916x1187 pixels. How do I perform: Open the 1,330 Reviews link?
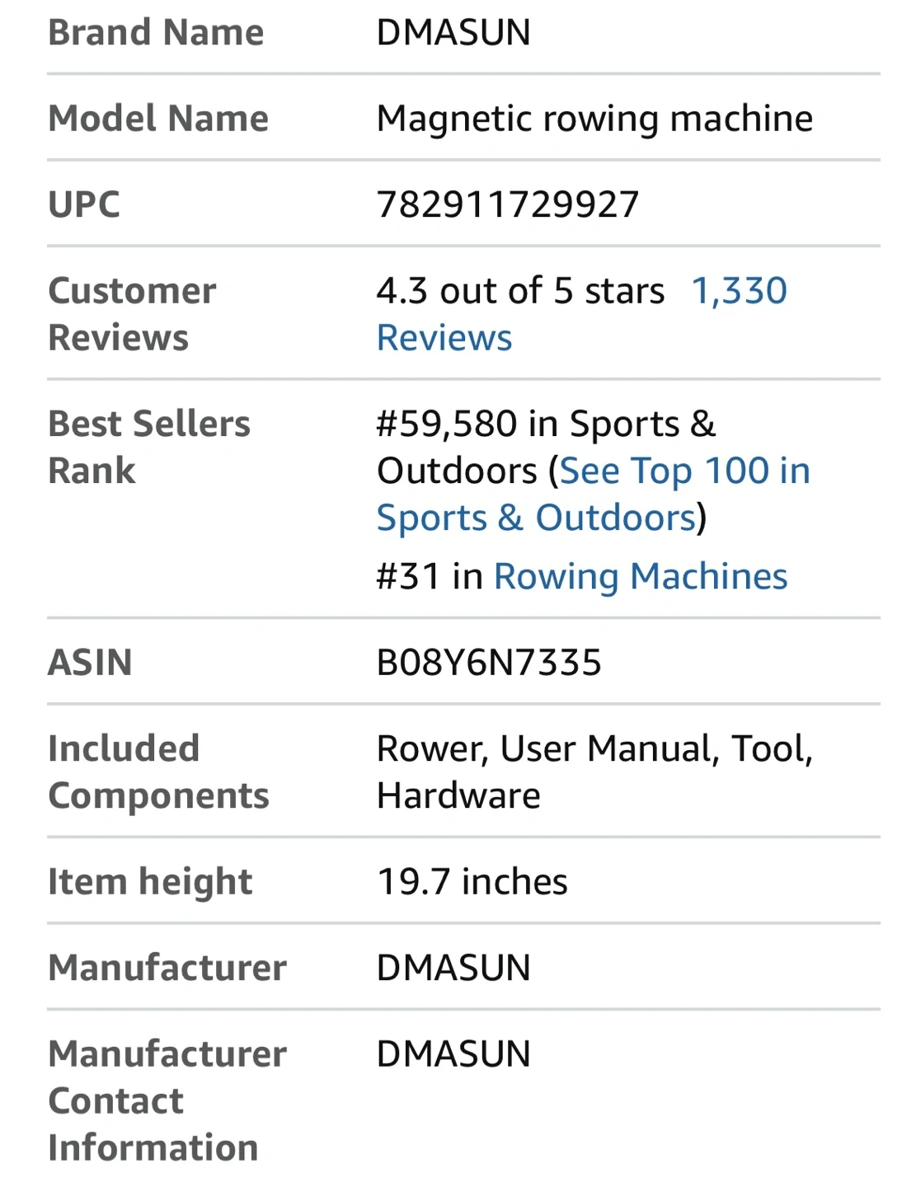tap(738, 291)
